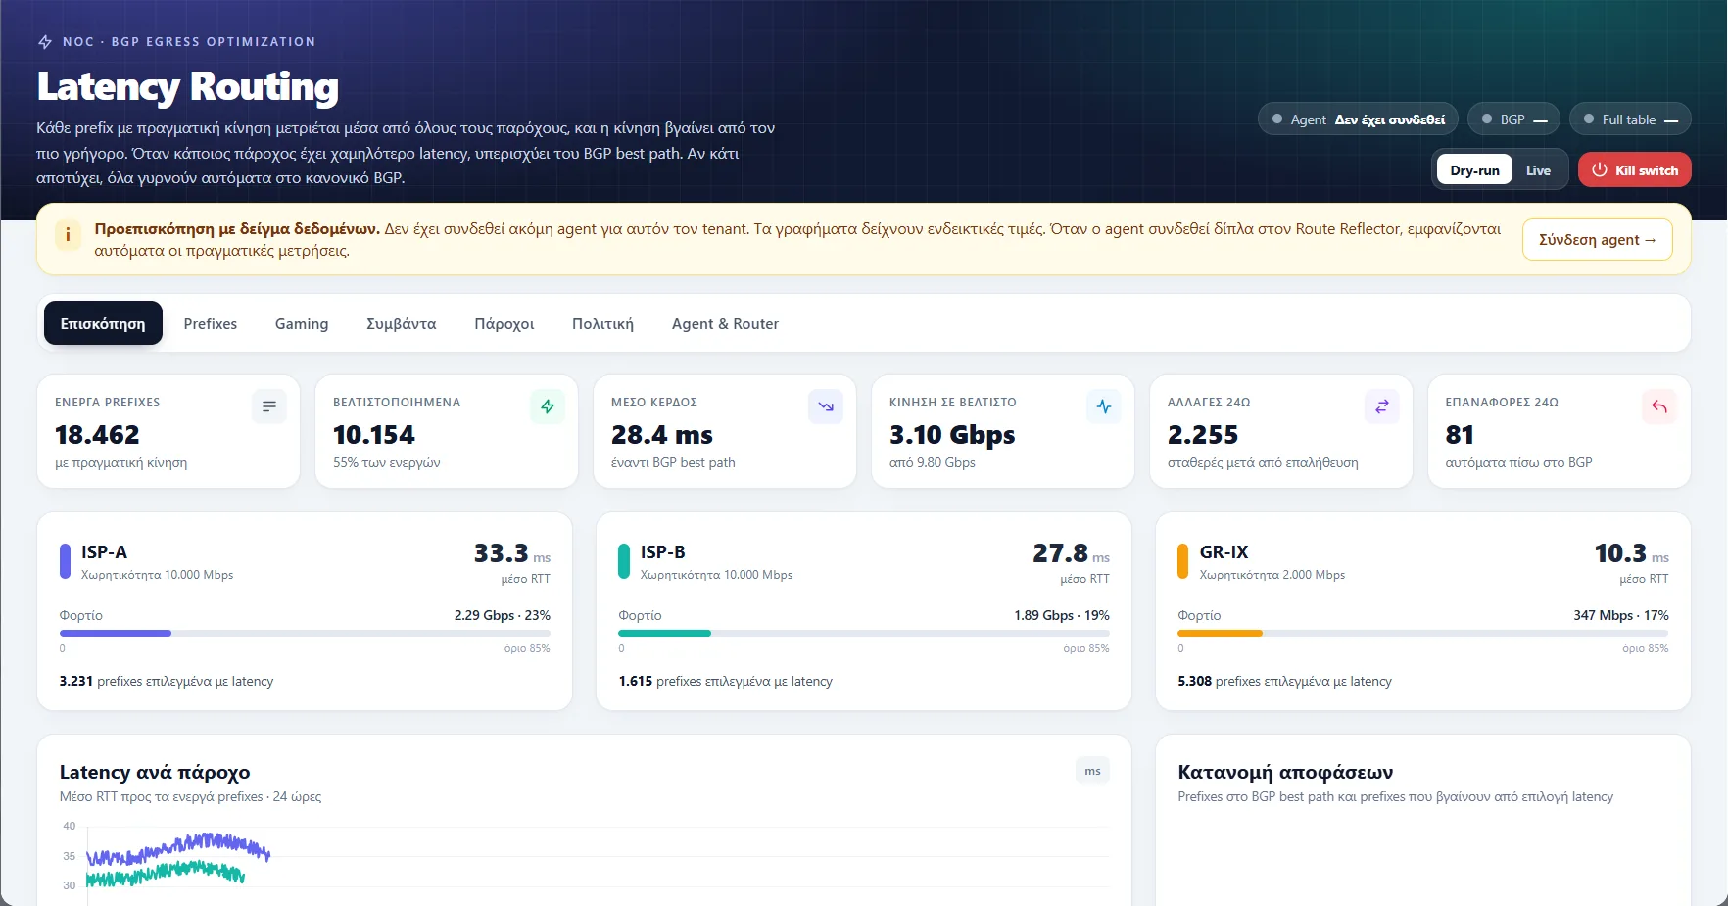Viewport: 1728px width, 906px height.
Task: Click the GR-IX load progress bar
Action: (x=1423, y=634)
